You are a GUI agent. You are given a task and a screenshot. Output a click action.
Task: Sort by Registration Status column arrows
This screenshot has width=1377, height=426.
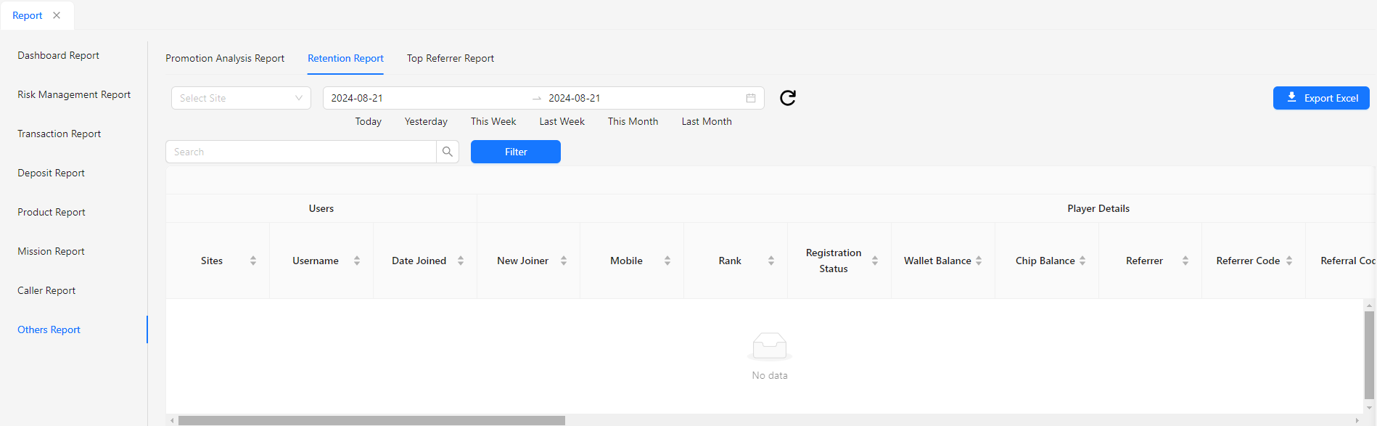(x=875, y=261)
